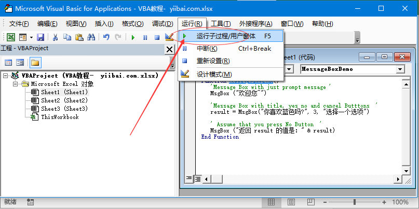This screenshot has width=419, height=209.
Task: Click the Insert UserForm toolbar icon
Action: tap(23, 37)
